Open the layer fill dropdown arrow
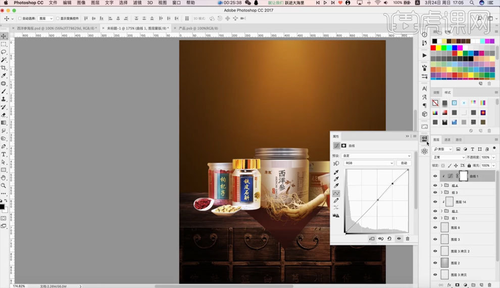The width and height of the screenshot is (500, 288). pyautogui.click(x=493, y=166)
